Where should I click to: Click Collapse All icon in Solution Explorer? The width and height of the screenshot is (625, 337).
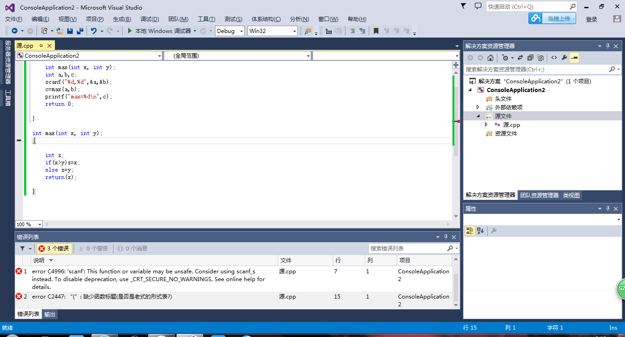click(x=530, y=58)
